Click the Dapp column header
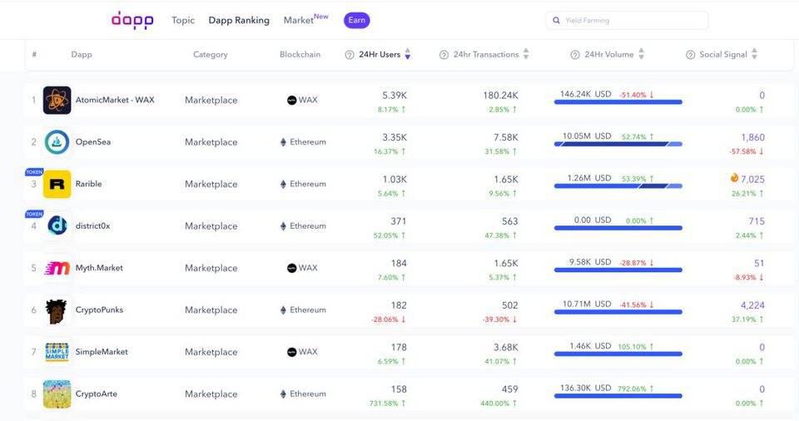Screen dimensions: 799x421 click(82, 55)
